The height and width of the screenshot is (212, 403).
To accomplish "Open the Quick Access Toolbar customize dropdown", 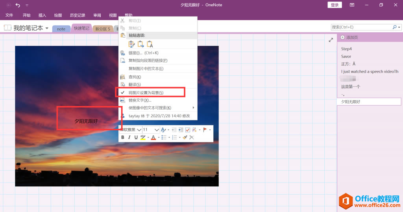I will (27, 5).
